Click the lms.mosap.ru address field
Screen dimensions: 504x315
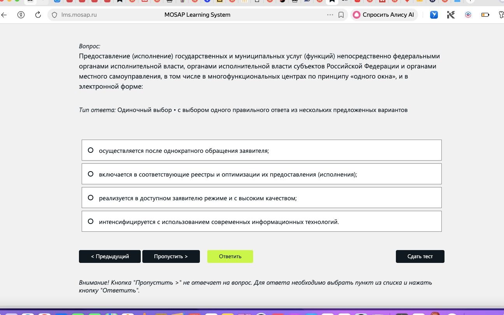click(x=79, y=15)
